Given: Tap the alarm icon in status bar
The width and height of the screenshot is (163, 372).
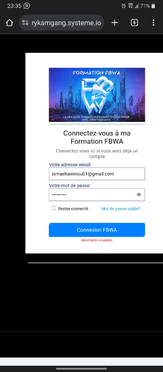Looking at the screenshot, I should [123, 6].
